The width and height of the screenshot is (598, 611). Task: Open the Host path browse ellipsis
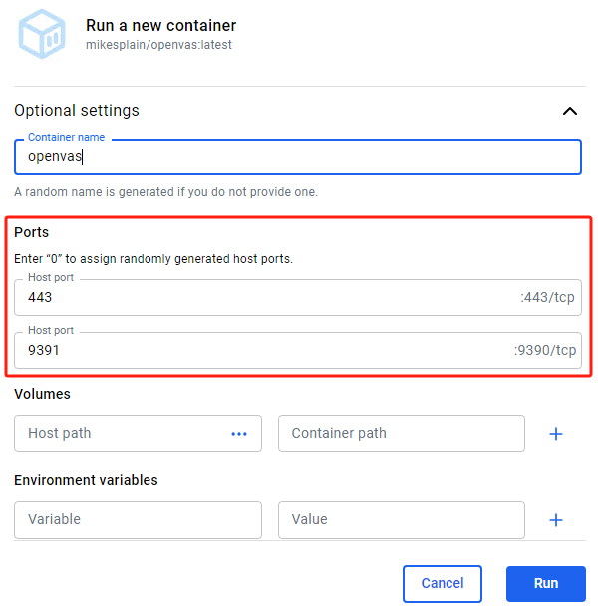tap(239, 434)
